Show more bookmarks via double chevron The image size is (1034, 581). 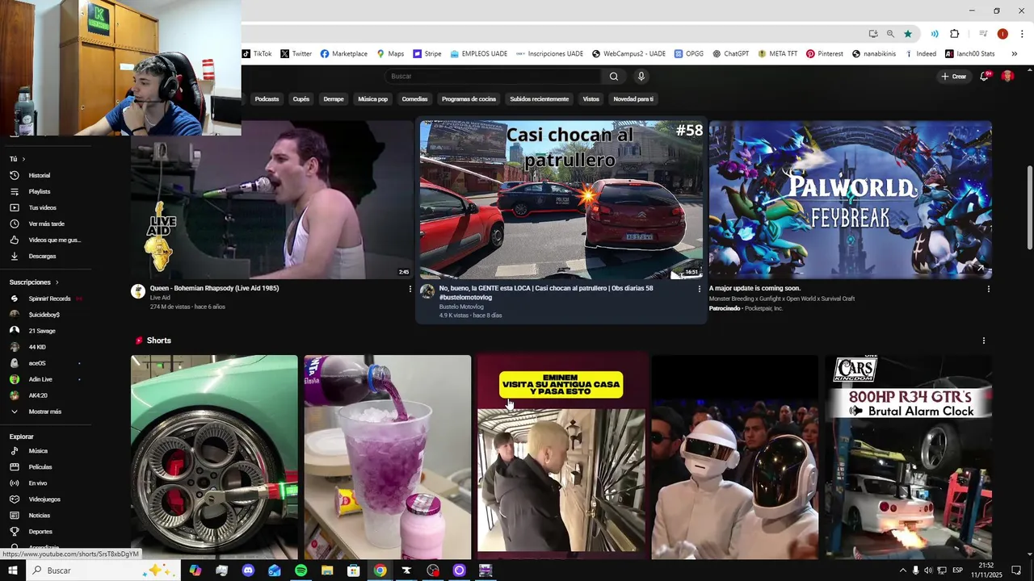point(1013,54)
